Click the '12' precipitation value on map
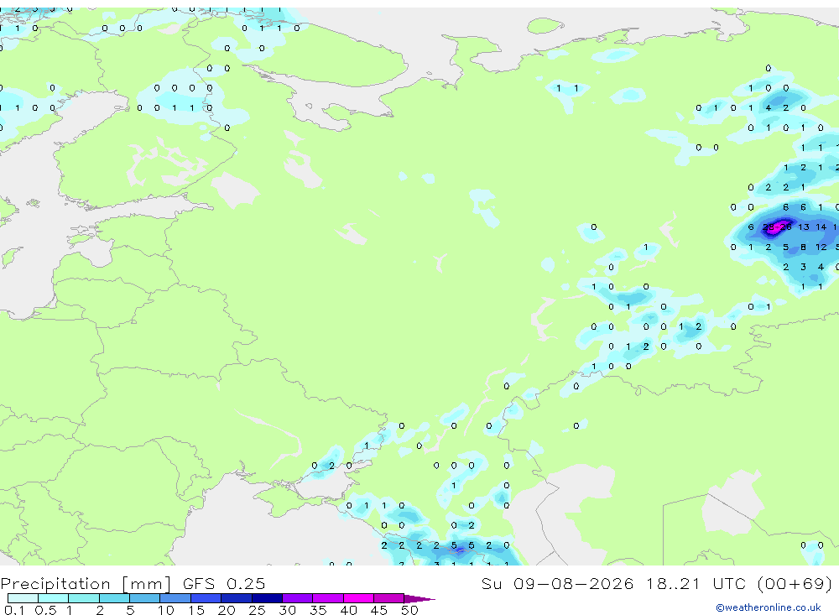The width and height of the screenshot is (839, 615). coord(821,247)
